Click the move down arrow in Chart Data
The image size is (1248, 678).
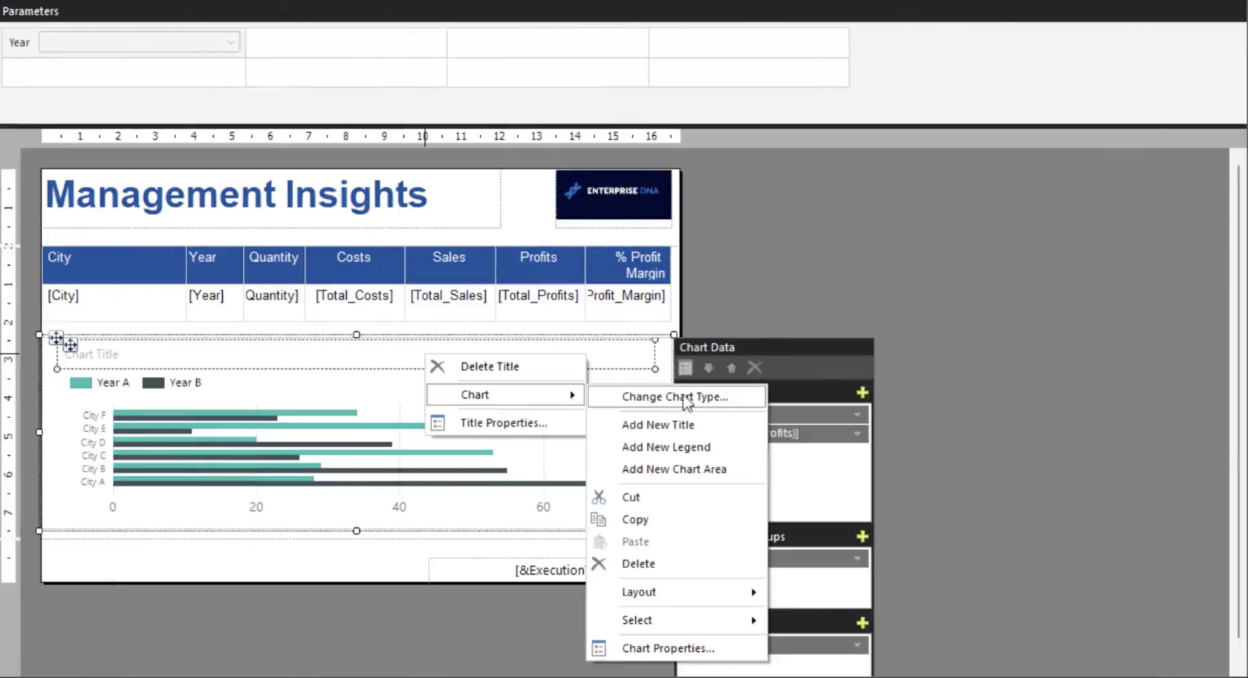point(709,368)
